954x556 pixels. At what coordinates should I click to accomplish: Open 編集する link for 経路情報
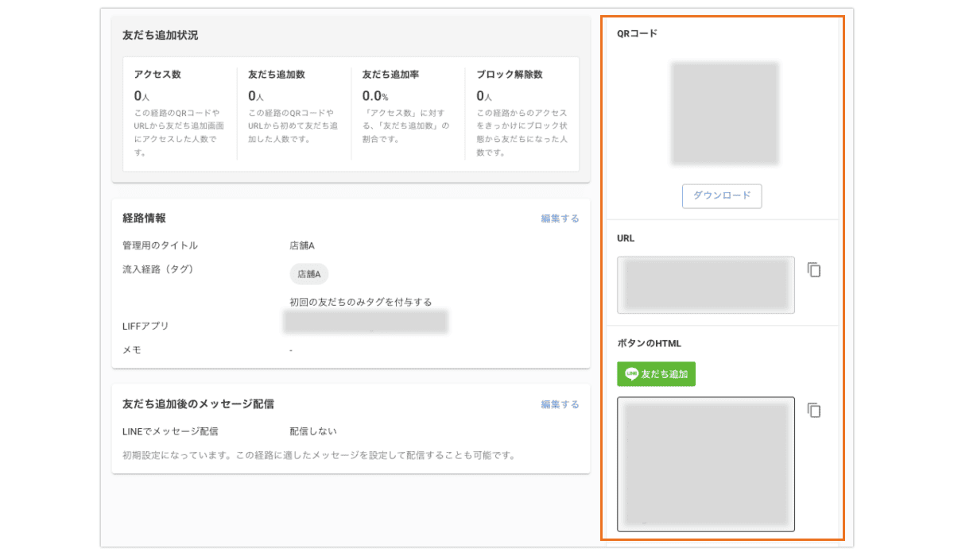(x=560, y=218)
